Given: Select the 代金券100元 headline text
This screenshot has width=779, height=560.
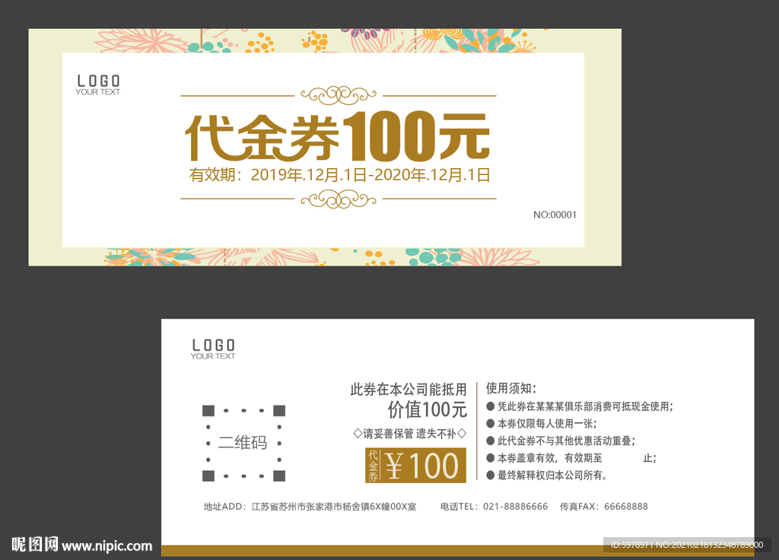Looking at the screenshot, I should (x=340, y=135).
